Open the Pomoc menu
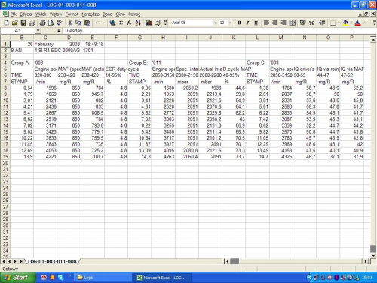The image size is (377, 283). tap(134, 14)
